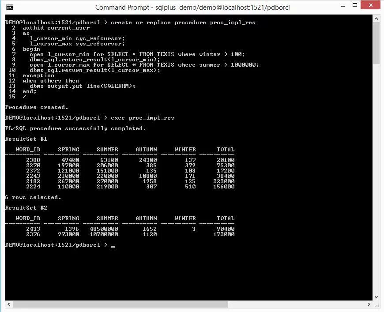384x312 pixels.
Task: Click WORD_ID value 2182
Action: click(33, 181)
